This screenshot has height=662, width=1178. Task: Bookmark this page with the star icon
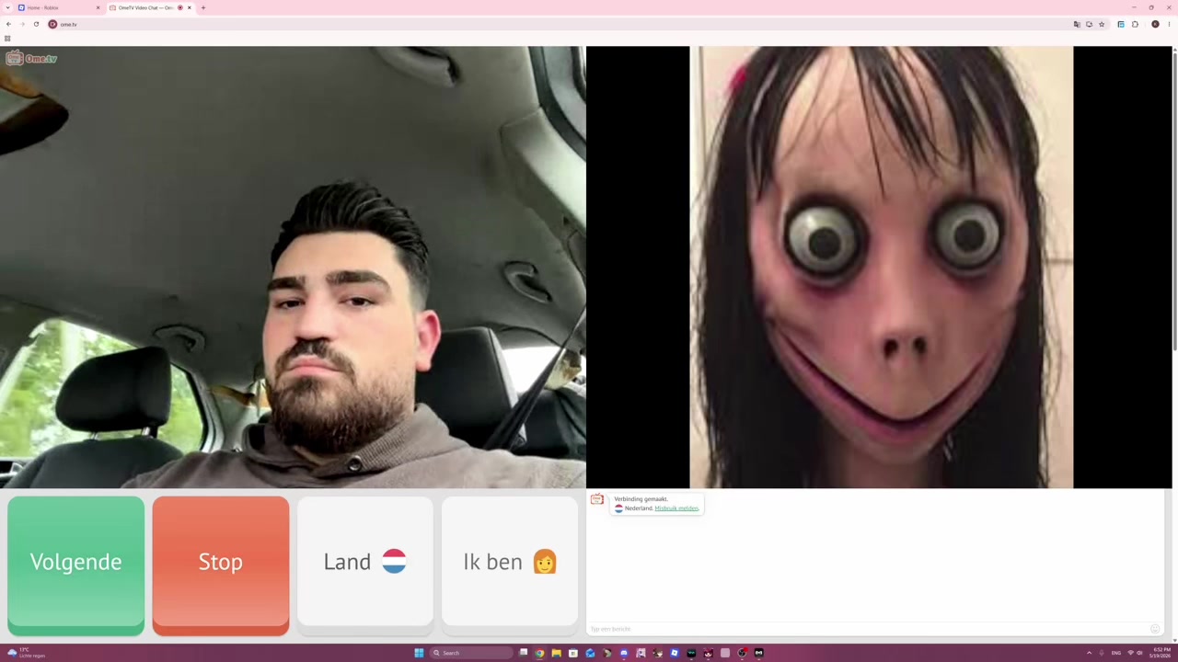(x=1102, y=24)
